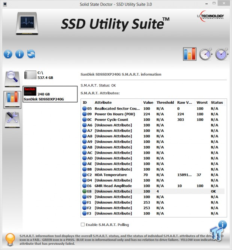The height and width of the screenshot is (250, 232).
Task: Sort by the Raw V... column header
Action: point(185,103)
